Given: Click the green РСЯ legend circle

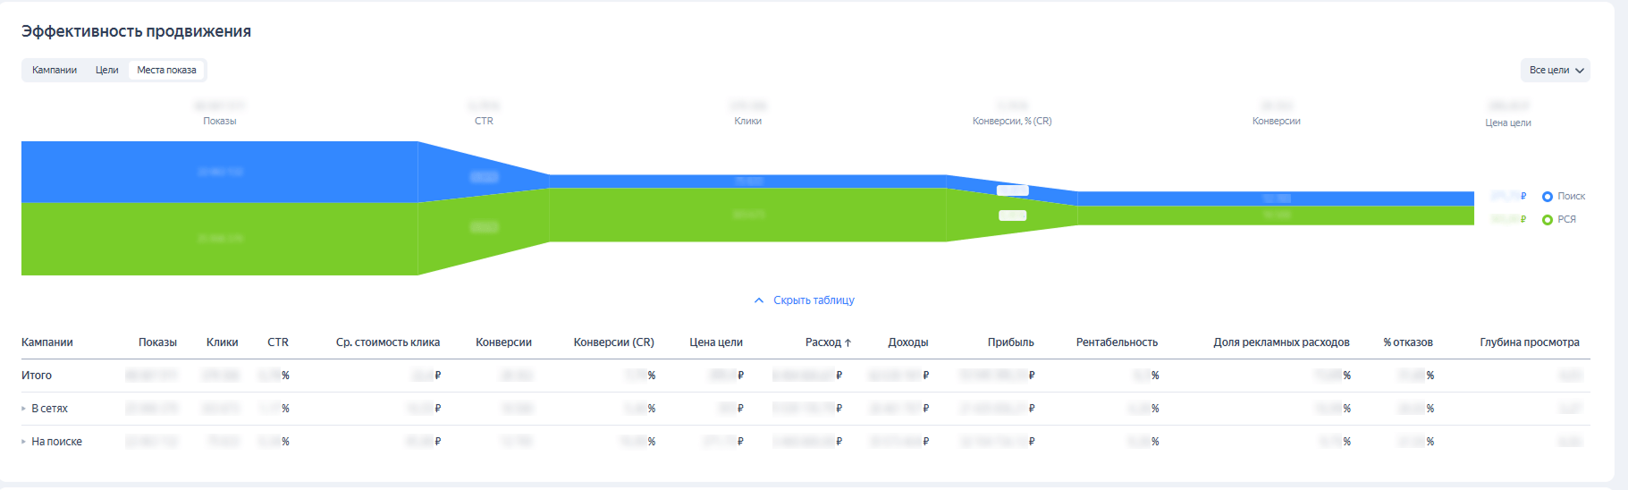Looking at the screenshot, I should (x=1548, y=220).
